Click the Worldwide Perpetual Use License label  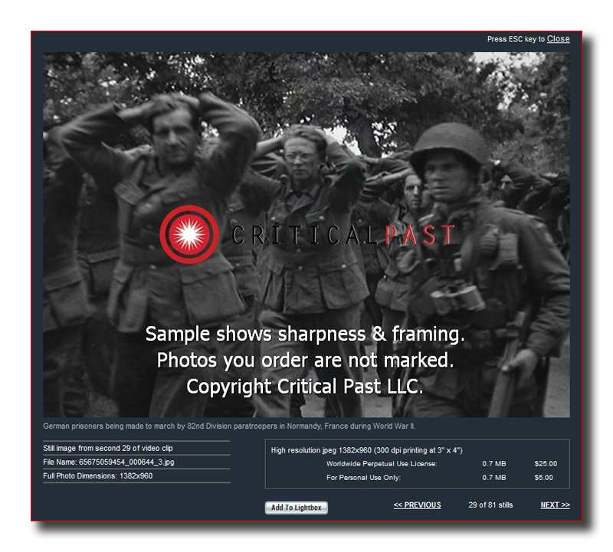(x=382, y=464)
